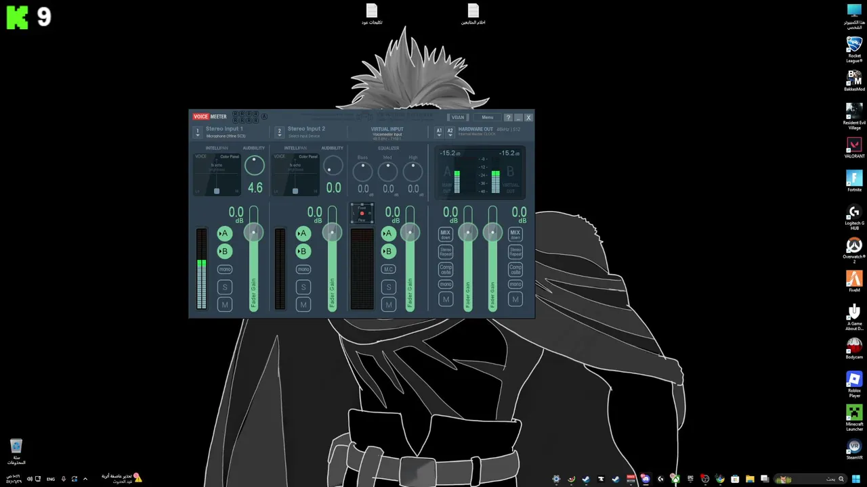Click Stereo Input 2 fader gain knob
Image resolution: width=867 pixels, height=487 pixels.
[x=332, y=233]
